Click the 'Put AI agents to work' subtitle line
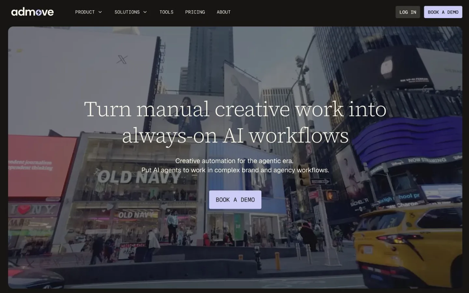 (235, 170)
